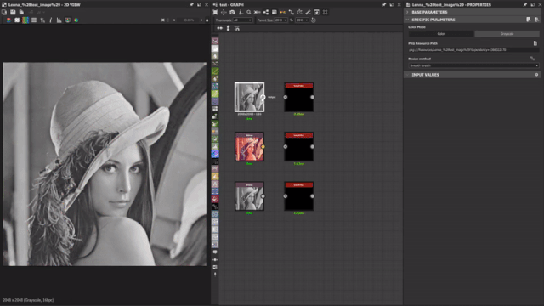Click the align horizontally icon below Thumbnails
The width and height of the screenshot is (544, 306).
[219, 28]
